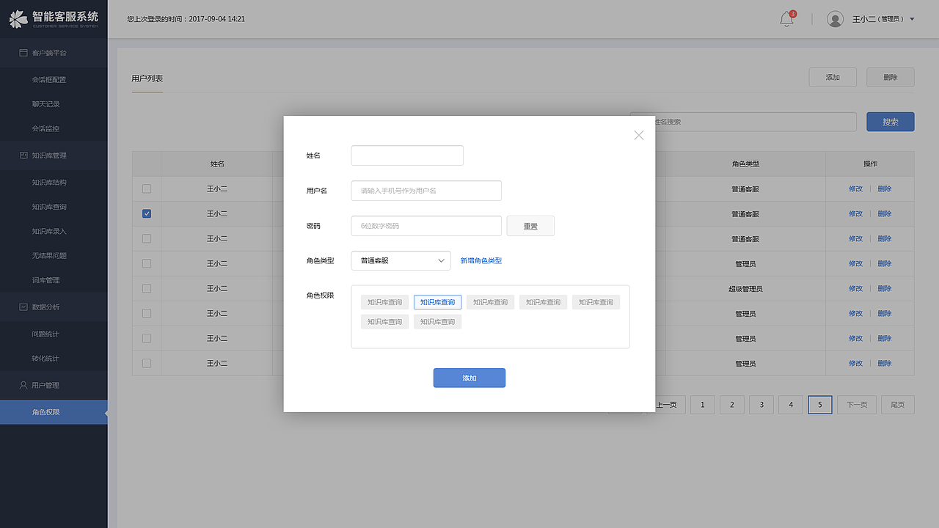The image size is (939, 528).
Task: Go to page 1
Action: [703, 405]
